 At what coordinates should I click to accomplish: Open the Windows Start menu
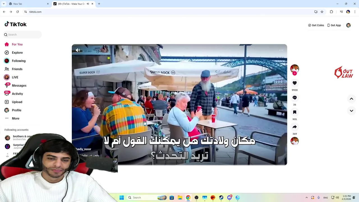pos(122,198)
